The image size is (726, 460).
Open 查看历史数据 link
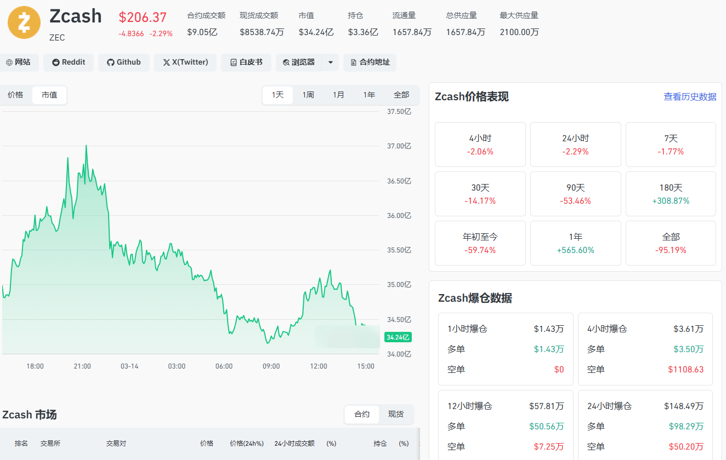pyautogui.click(x=690, y=97)
